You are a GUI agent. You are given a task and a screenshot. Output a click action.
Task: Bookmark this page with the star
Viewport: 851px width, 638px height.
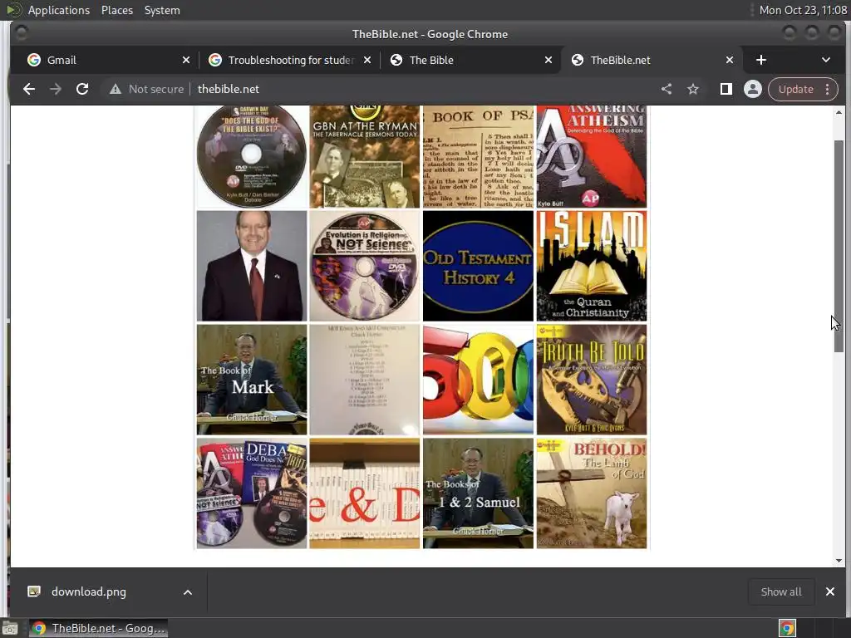[x=693, y=89]
